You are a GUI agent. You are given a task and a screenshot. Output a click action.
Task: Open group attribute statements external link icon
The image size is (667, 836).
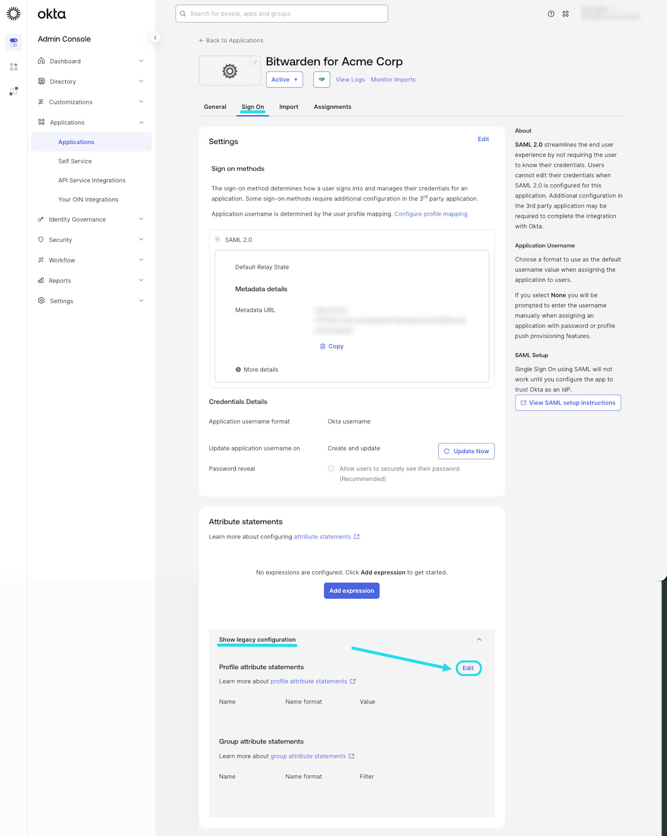[x=352, y=756]
